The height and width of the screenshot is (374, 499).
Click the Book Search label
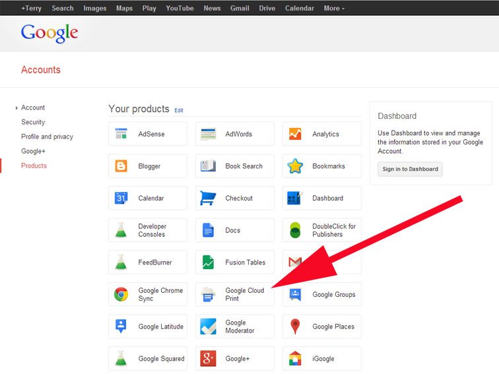point(244,166)
